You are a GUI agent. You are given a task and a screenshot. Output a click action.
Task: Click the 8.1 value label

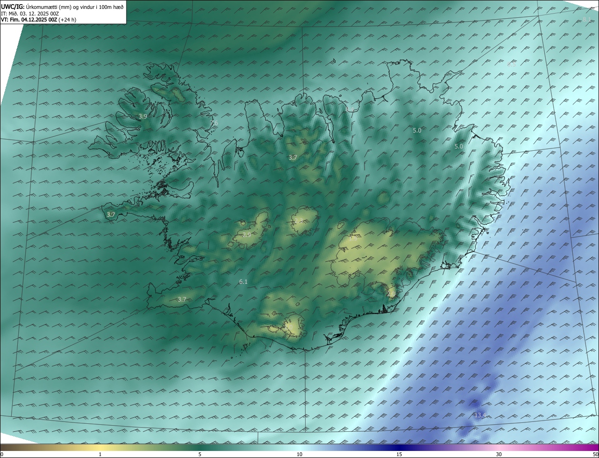click(x=587, y=19)
